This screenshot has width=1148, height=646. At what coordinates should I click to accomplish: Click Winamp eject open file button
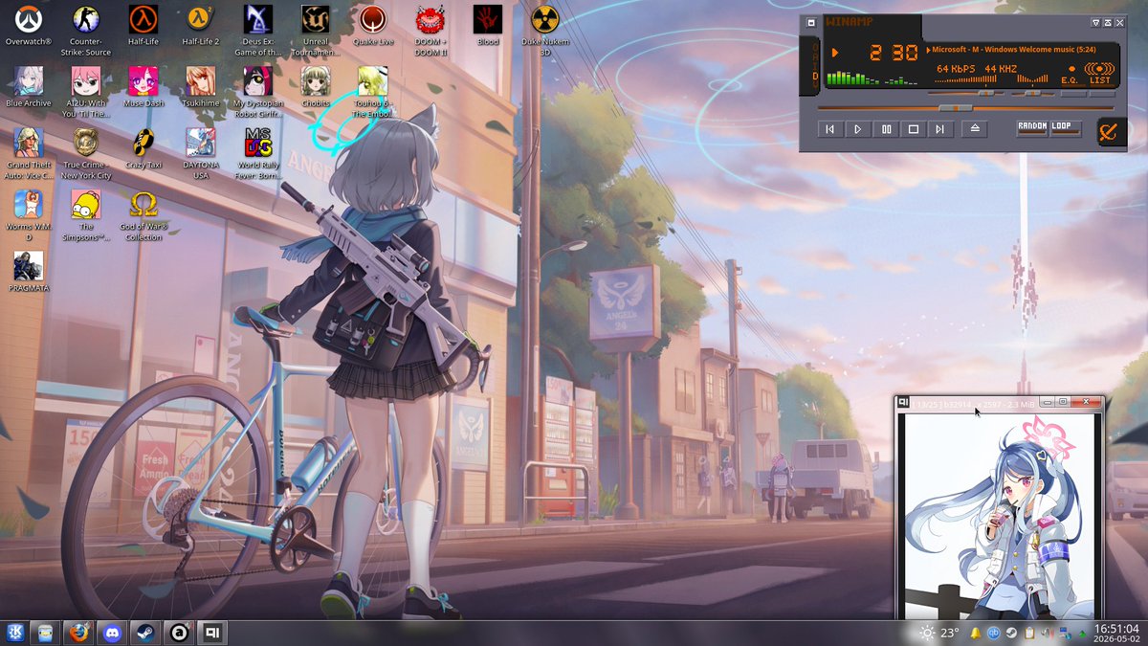974,128
